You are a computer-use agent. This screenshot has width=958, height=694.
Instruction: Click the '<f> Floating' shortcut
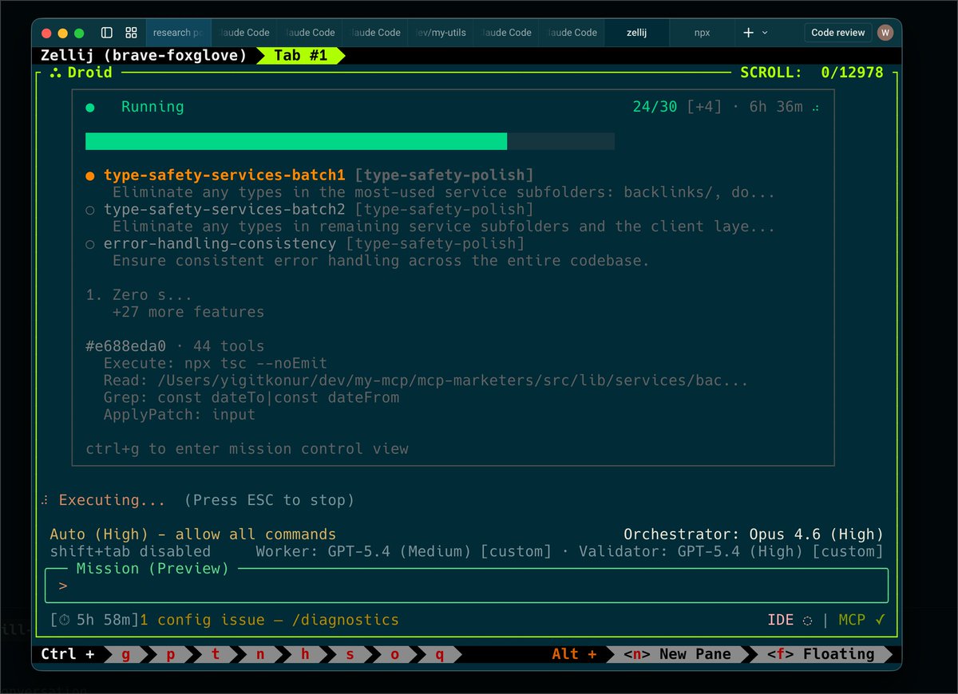coord(820,654)
